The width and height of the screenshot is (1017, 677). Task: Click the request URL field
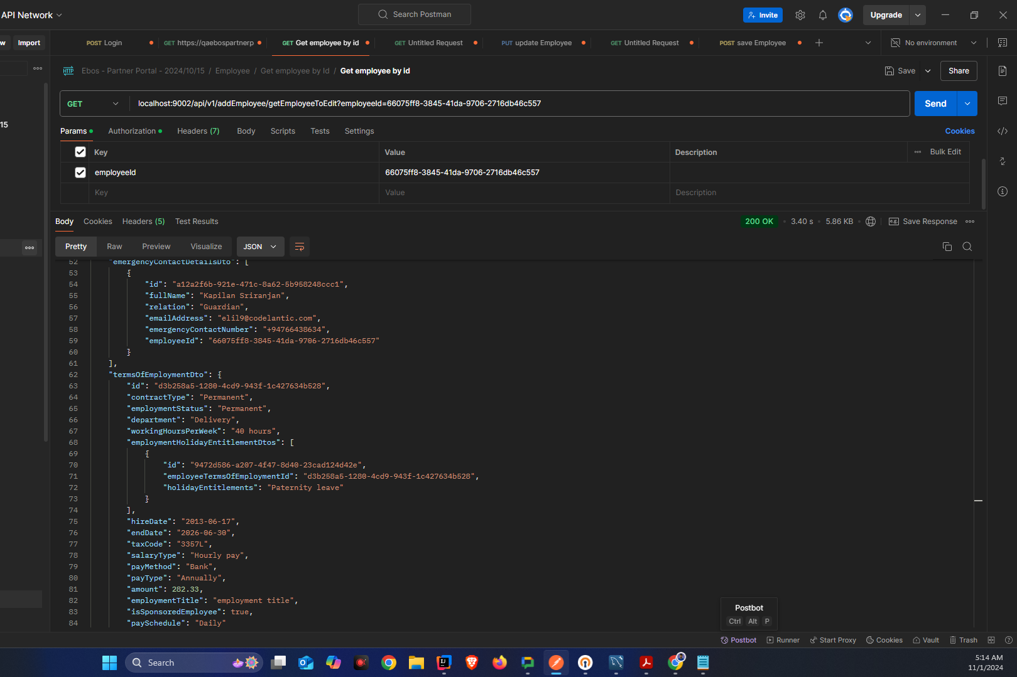pyautogui.click(x=520, y=104)
